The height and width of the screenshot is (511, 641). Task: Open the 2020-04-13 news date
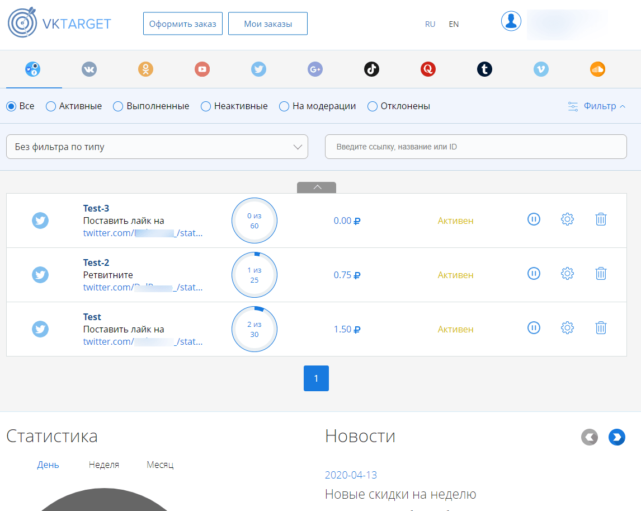[351, 475]
